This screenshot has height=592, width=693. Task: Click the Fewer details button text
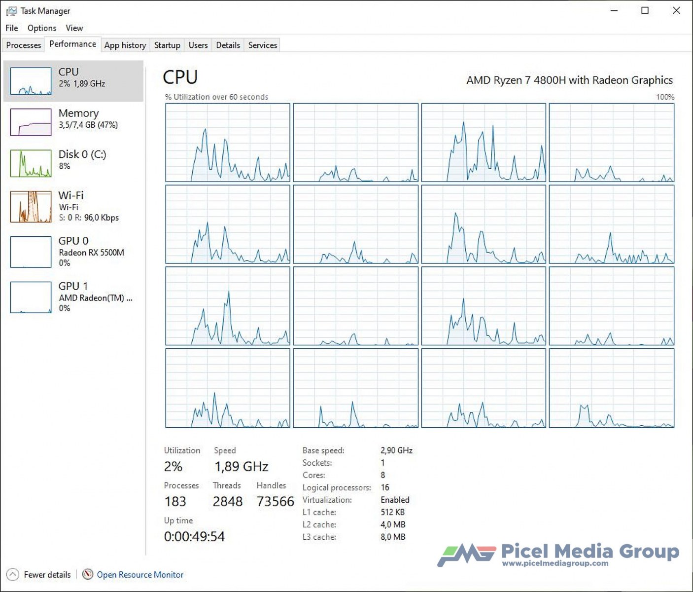click(x=47, y=575)
